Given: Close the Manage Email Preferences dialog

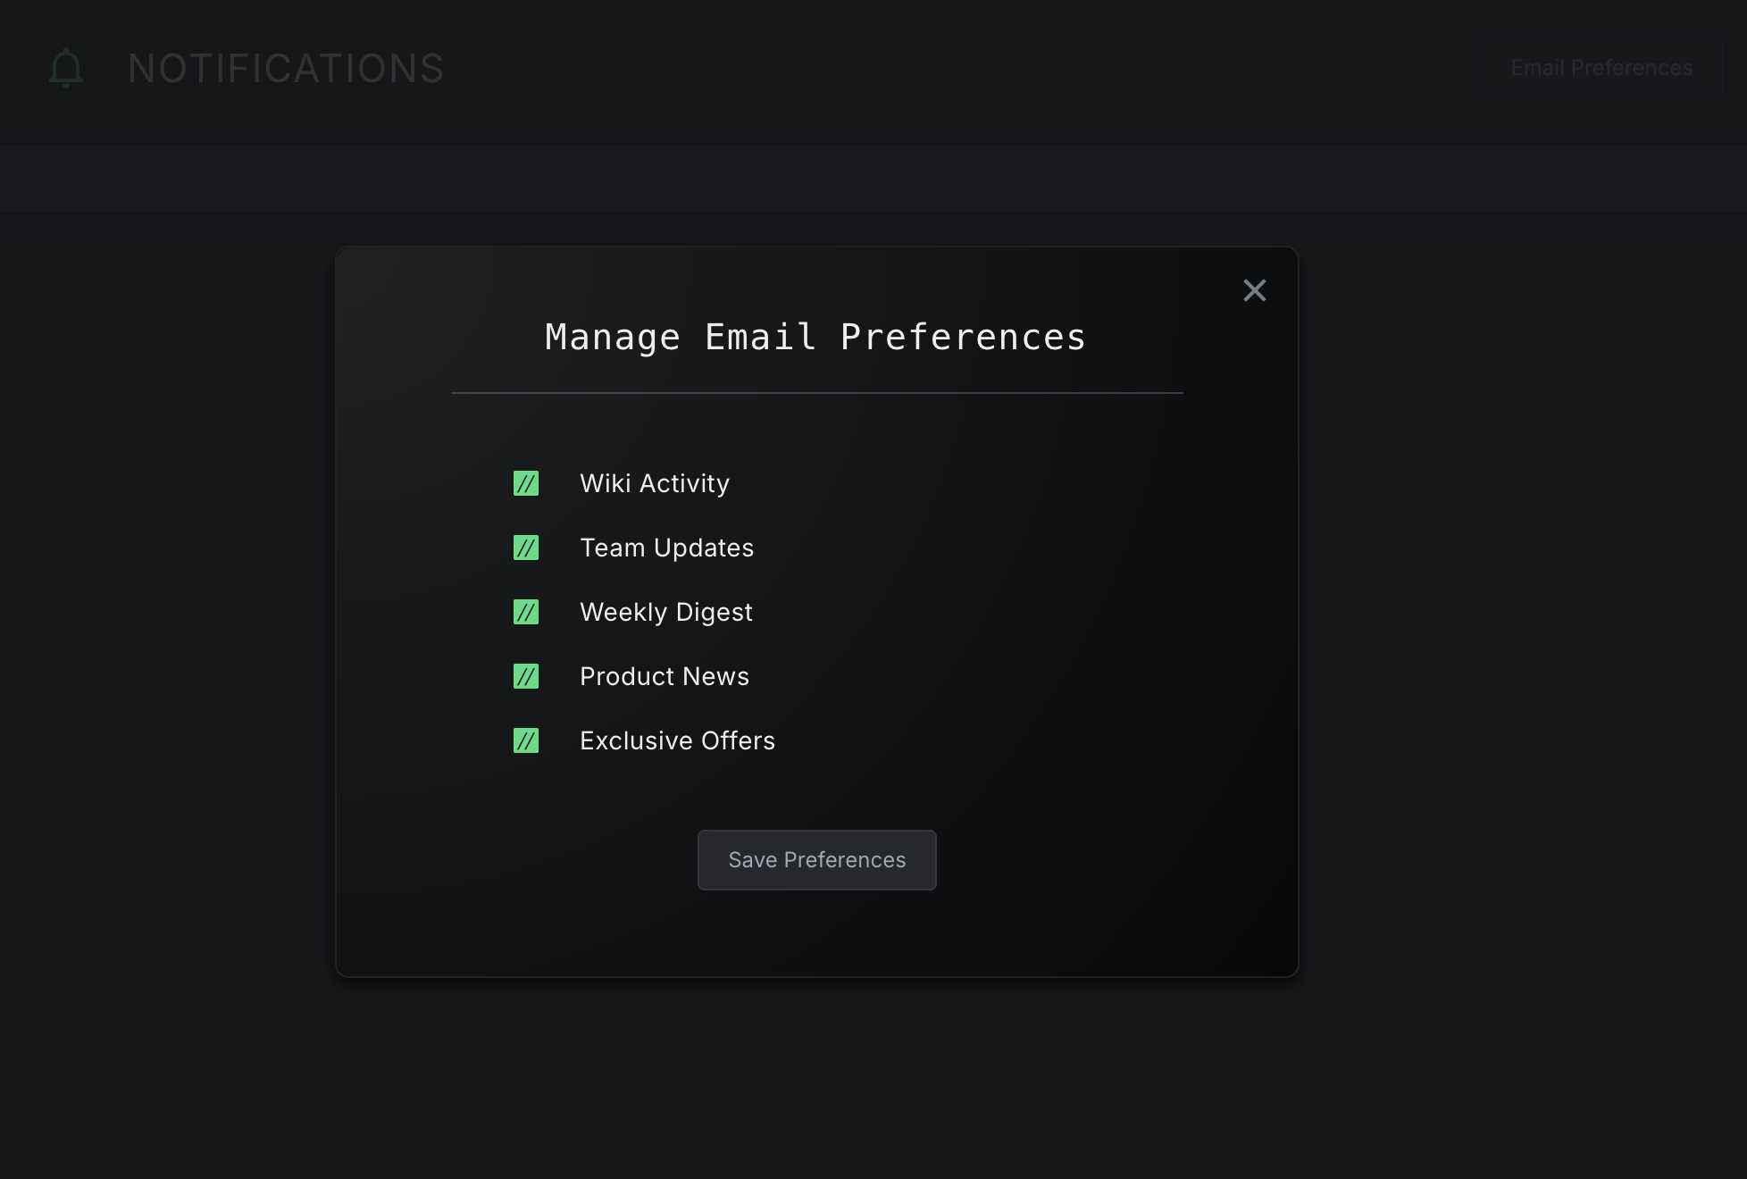Looking at the screenshot, I should point(1254,290).
